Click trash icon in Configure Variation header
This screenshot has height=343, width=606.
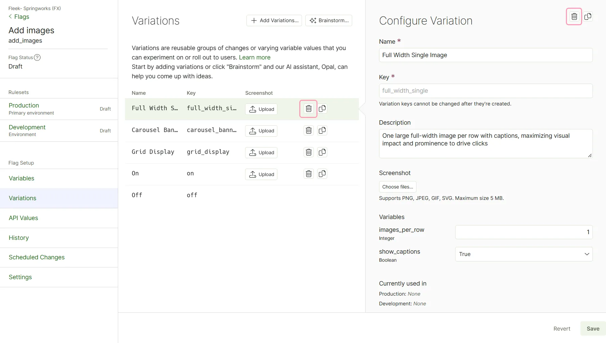[574, 16]
